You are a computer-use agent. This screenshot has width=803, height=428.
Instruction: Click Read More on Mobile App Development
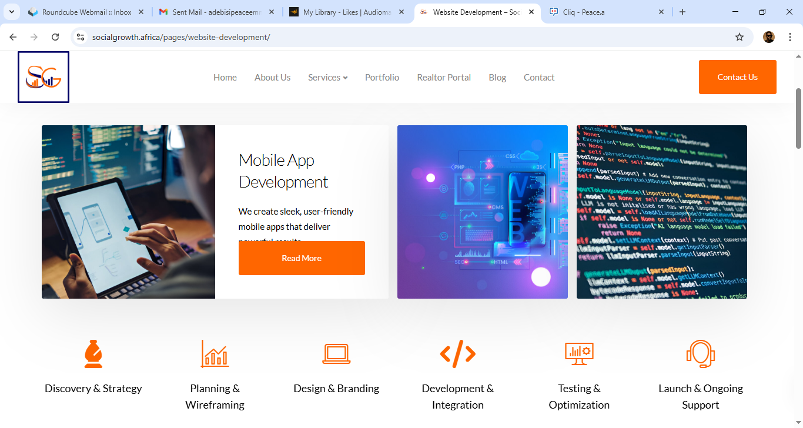pyautogui.click(x=302, y=258)
